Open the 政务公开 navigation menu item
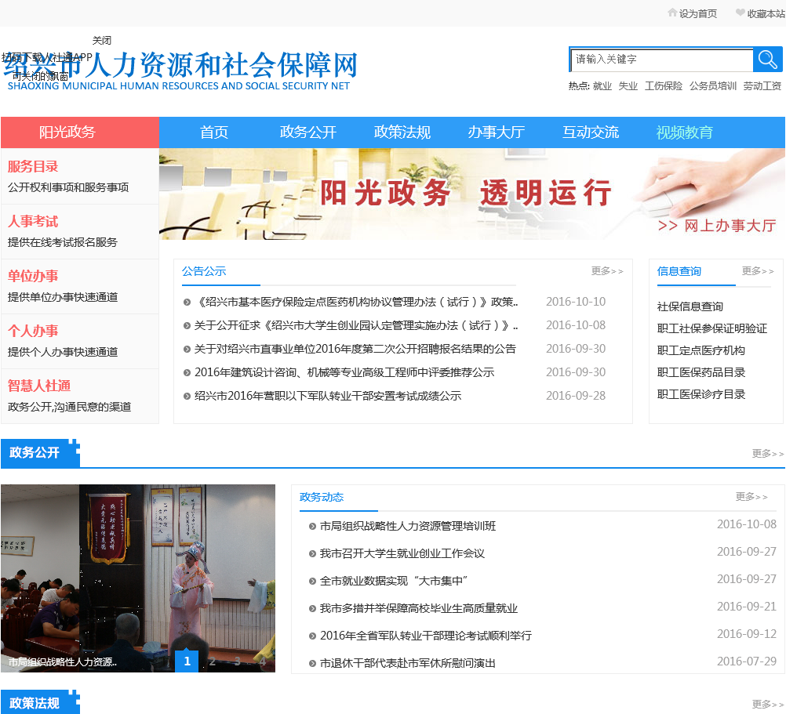 [x=307, y=132]
